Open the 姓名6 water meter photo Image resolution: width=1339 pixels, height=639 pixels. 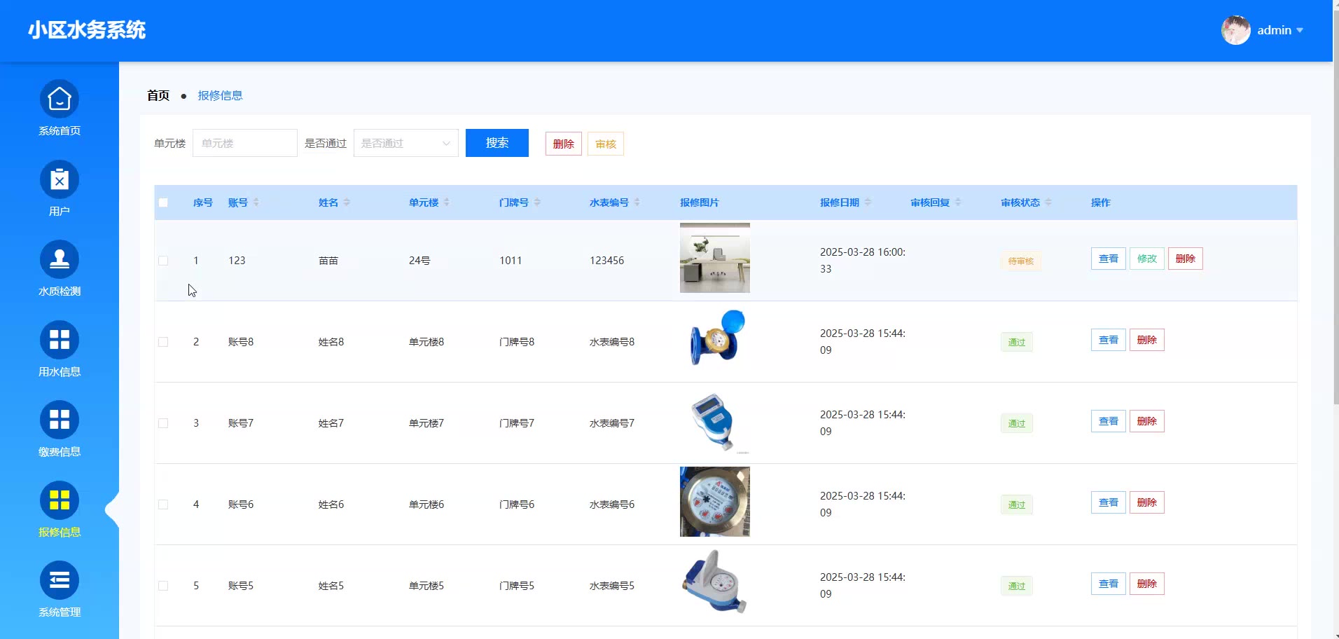pos(715,502)
